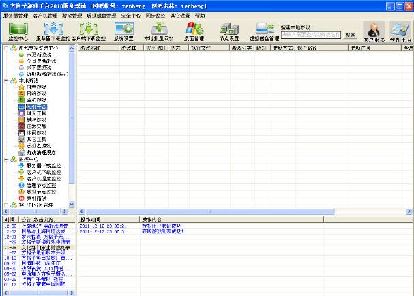Open the 安全中心 menu
Screen dimensions: 414x296
tap(130, 14)
